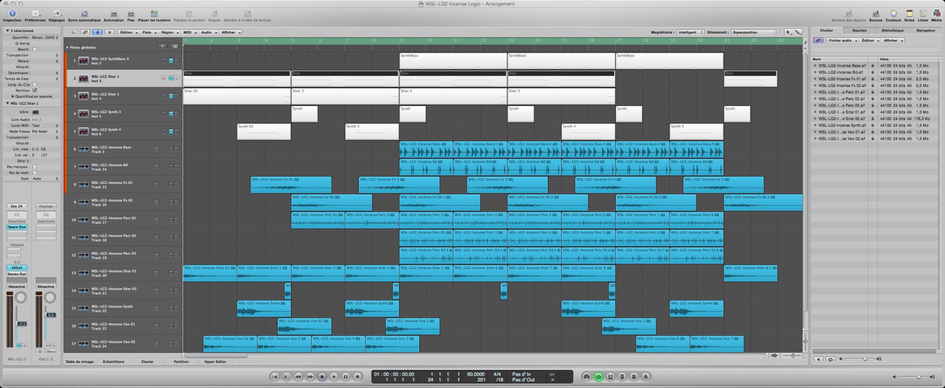Select WSL-LG2-Incense Synth.aif in bin
945x388 pixels.
tap(842, 125)
